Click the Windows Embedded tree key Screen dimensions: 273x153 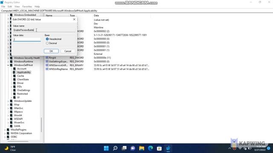25,15
